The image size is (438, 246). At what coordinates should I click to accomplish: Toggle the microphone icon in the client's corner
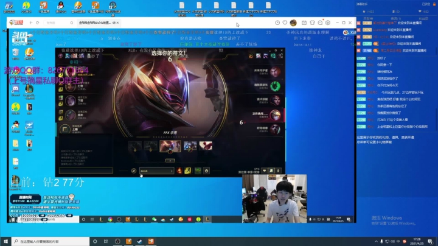pyautogui.click(x=278, y=170)
